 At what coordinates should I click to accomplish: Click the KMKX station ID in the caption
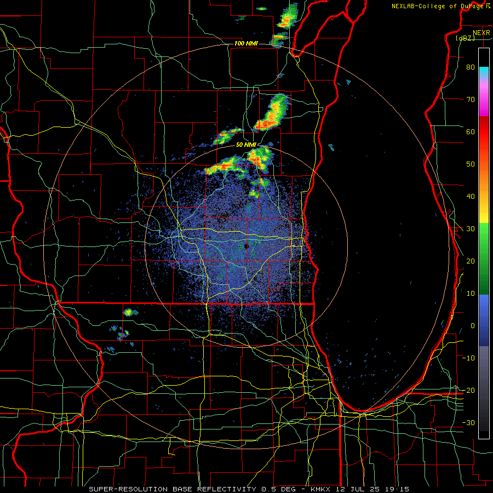coord(321,489)
